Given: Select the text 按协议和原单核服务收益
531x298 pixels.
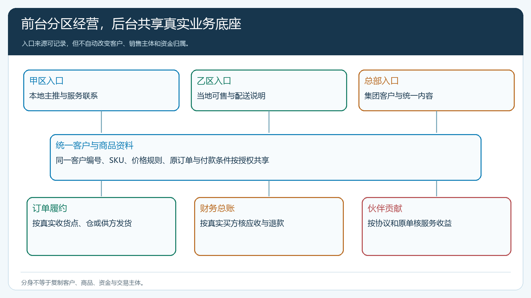Looking at the screenshot, I should pyautogui.click(x=410, y=223).
